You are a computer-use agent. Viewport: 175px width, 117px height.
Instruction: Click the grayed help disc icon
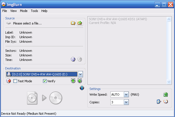click(x=80, y=59)
